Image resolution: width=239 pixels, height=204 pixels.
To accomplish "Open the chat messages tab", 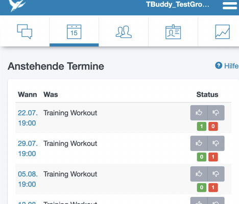I will [25, 32].
